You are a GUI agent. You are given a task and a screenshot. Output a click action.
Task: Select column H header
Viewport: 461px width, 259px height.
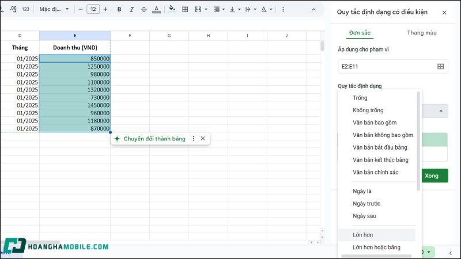pyautogui.click(x=208, y=36)
